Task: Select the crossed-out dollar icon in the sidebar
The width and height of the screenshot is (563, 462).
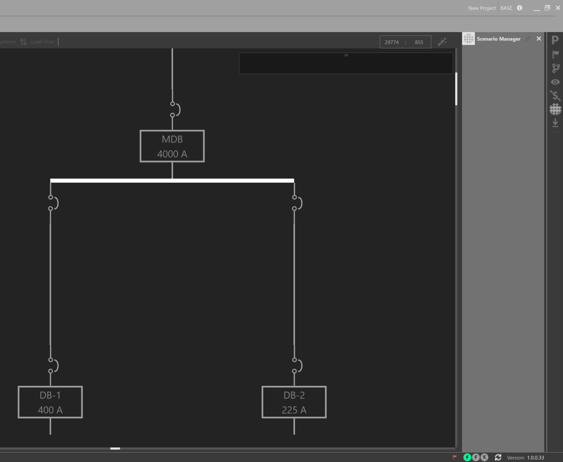Action: (x=555, y=95)
